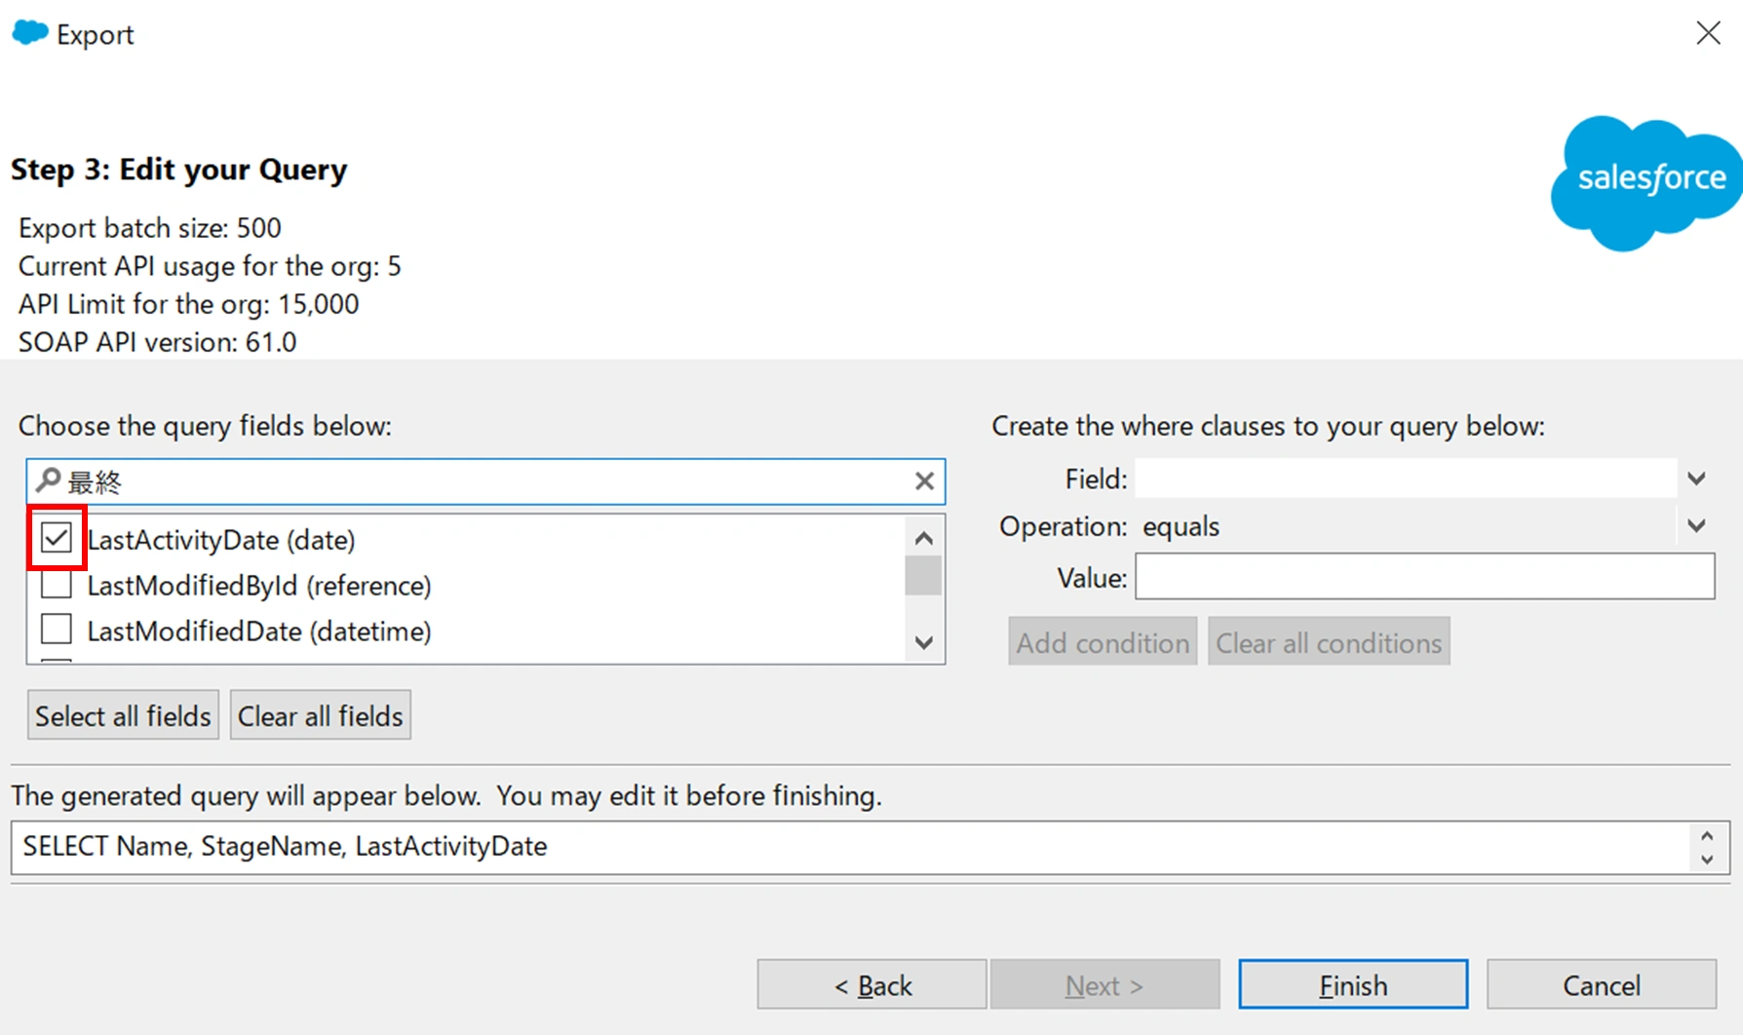The image size is (1743, 1035).
Task: Check the LastModifiedById (reference) checkbox
Action: tap(57, 584)
